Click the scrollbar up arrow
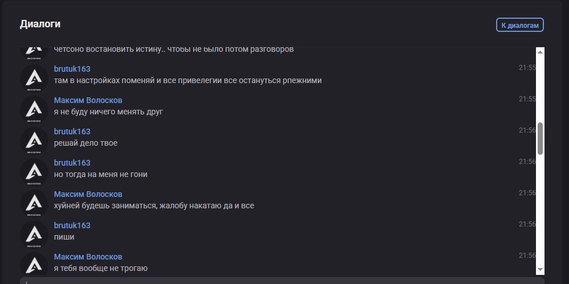The height and width of the screenshot is (284, 569). coord(541,52)
